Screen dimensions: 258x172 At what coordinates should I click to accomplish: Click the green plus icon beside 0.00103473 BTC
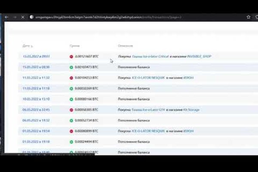click(x=71, y=67)
